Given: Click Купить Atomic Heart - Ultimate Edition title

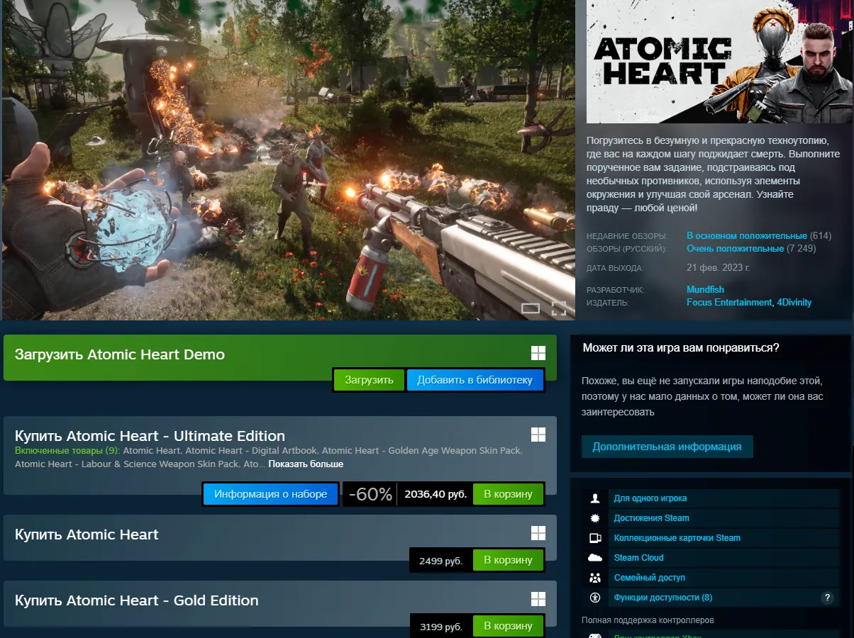Looking at the screenshot, I should point(150,436).
